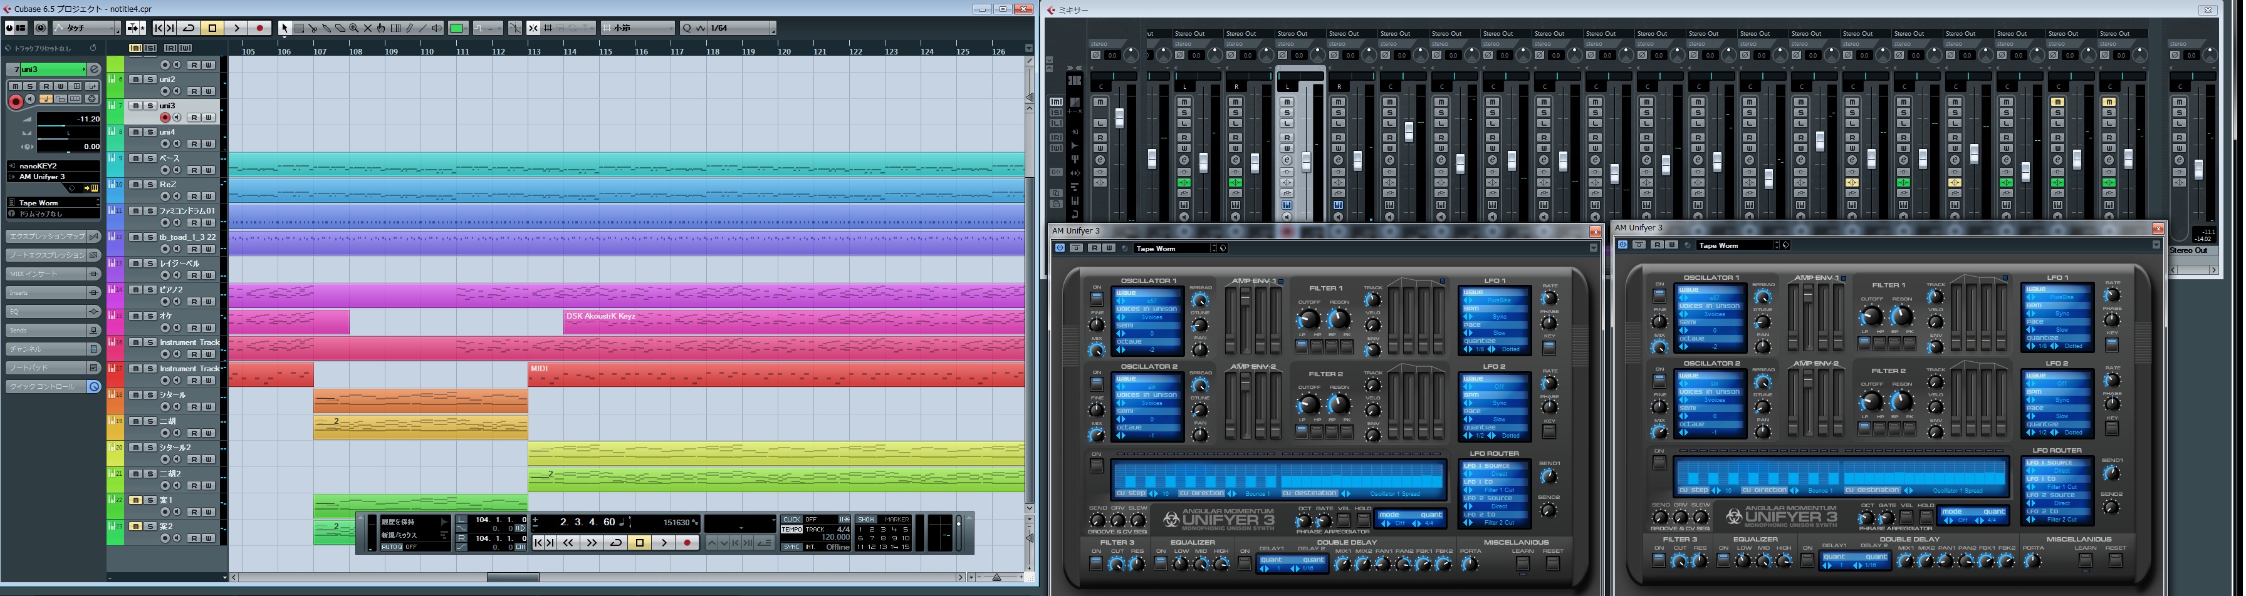Open the EQ inspector section

[x=53, y=311]
